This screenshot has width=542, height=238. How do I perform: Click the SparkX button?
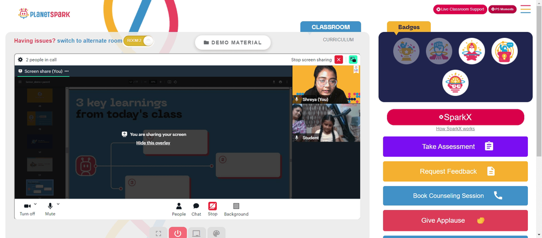(x=455, y=117)
